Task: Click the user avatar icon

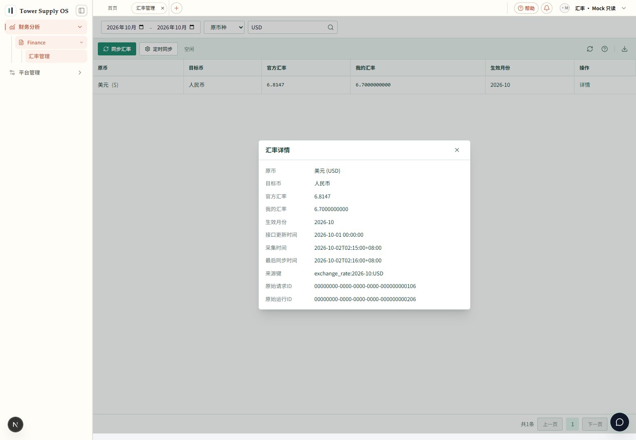Action: pos(565,8)
